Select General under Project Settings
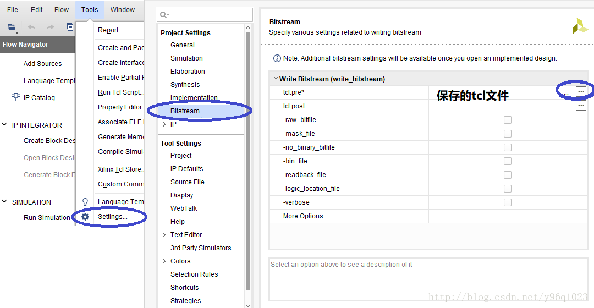This screenshot has width=594, height=308. point(183,45)
